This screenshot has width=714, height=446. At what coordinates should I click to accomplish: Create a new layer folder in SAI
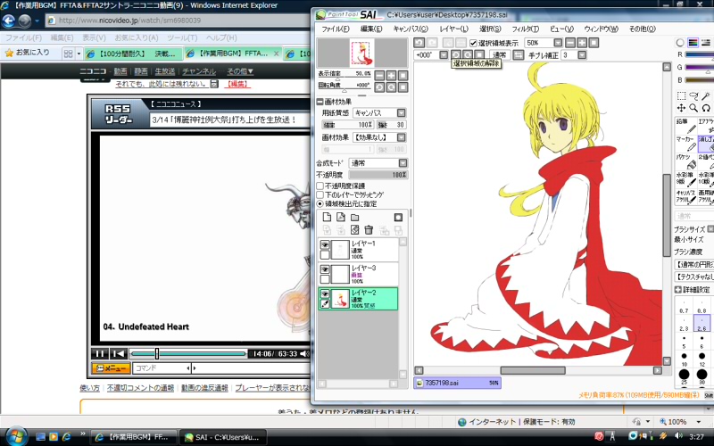[x=354, y=217]
